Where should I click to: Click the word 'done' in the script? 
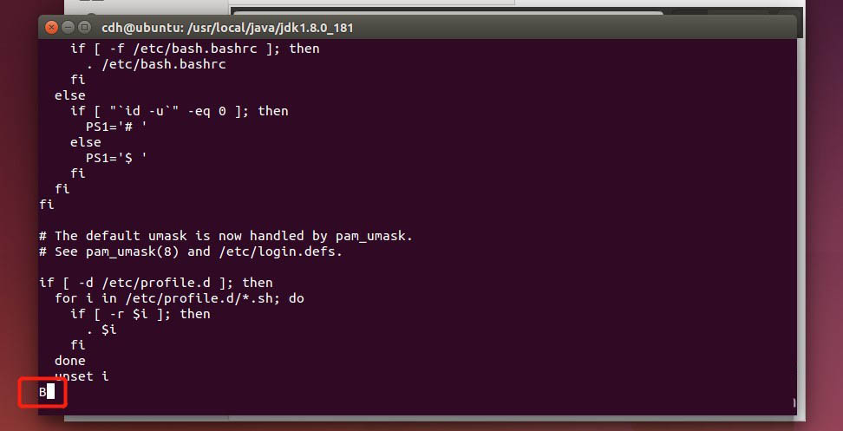click(70, 361)
